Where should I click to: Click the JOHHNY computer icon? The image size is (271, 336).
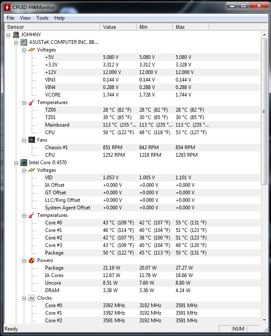(x=16, y=35)
